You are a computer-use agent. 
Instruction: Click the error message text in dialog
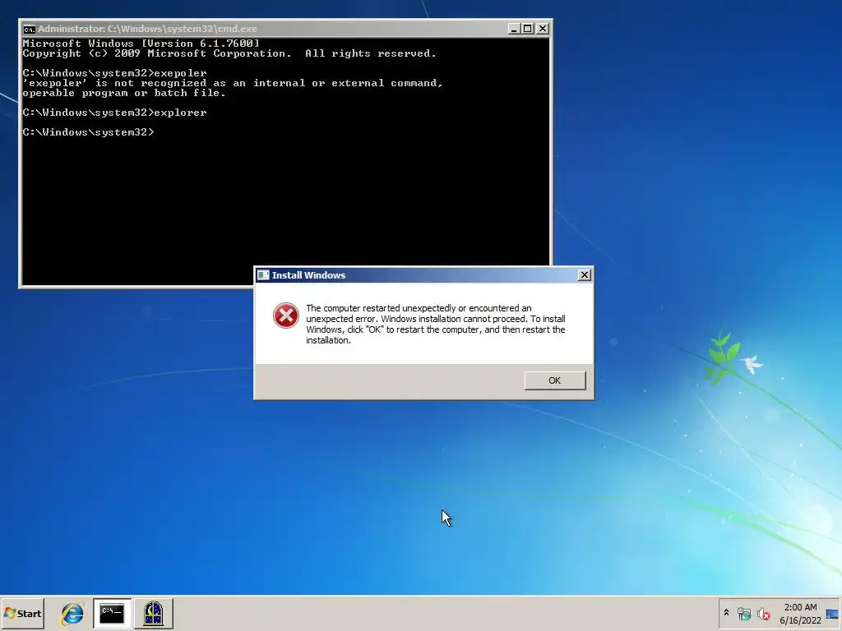436,324
